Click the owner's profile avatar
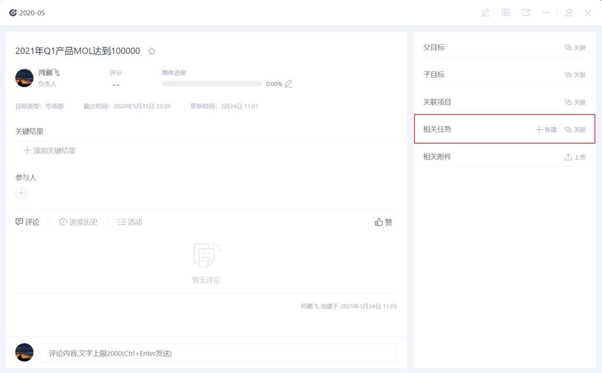Viewport: 602px width, 373px height. pos(24,78)
